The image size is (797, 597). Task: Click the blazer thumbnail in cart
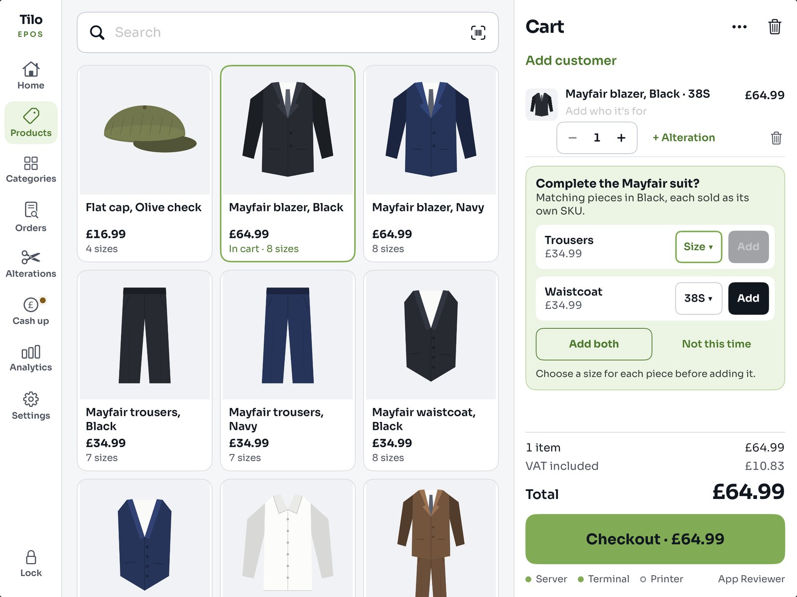click(541, 105)
